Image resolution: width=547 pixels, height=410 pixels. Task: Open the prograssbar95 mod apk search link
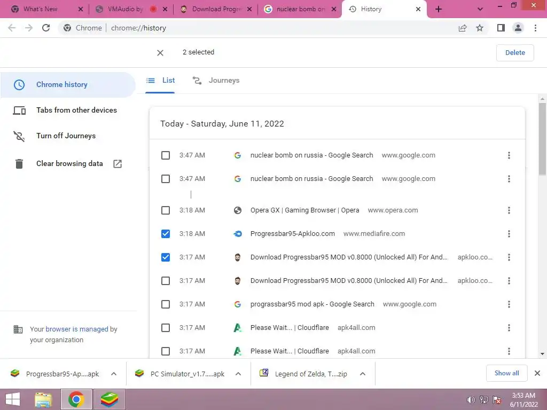(x=312, y=304)
